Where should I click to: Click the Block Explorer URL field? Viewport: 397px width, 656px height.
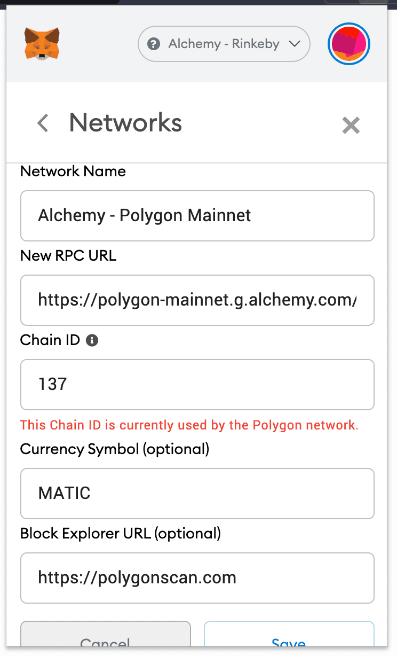pyautogui.click(x=197, y=578)
